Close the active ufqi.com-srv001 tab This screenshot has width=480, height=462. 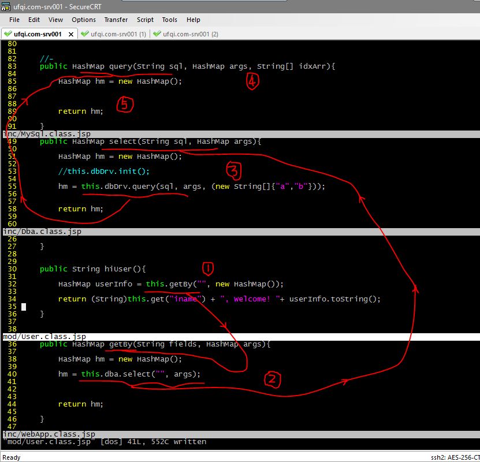tap(71, 34)
